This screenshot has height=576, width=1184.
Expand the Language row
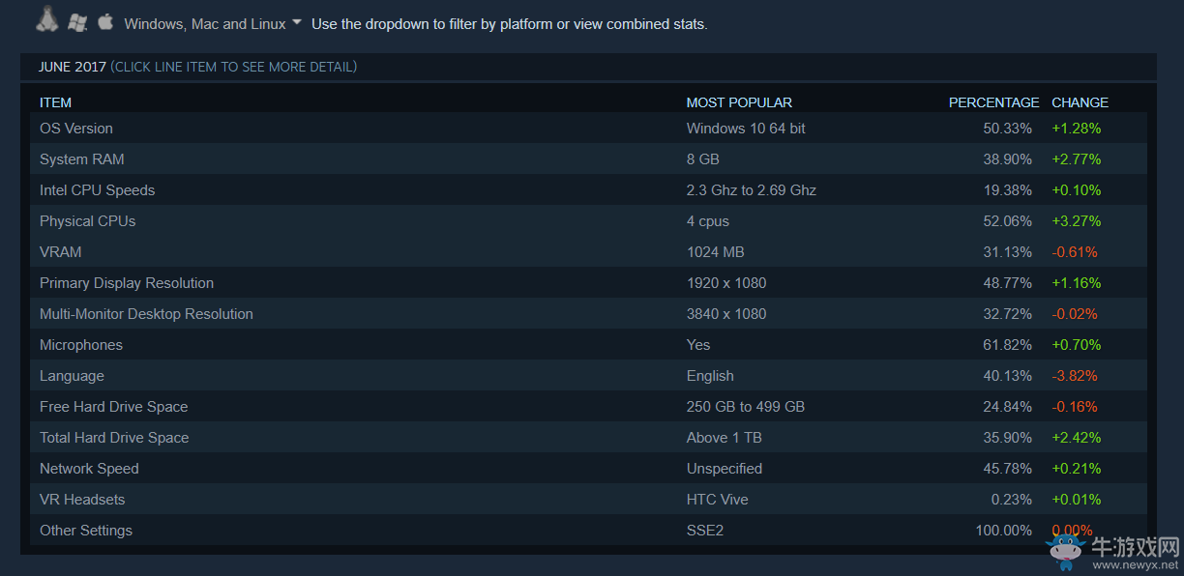[x=588, y=375]
